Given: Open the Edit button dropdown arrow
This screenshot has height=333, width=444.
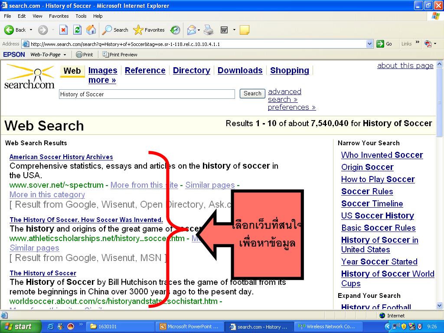Looking at the screenshot, I should 234,30.
